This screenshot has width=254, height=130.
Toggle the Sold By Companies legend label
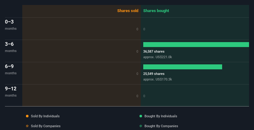(46, 126)
